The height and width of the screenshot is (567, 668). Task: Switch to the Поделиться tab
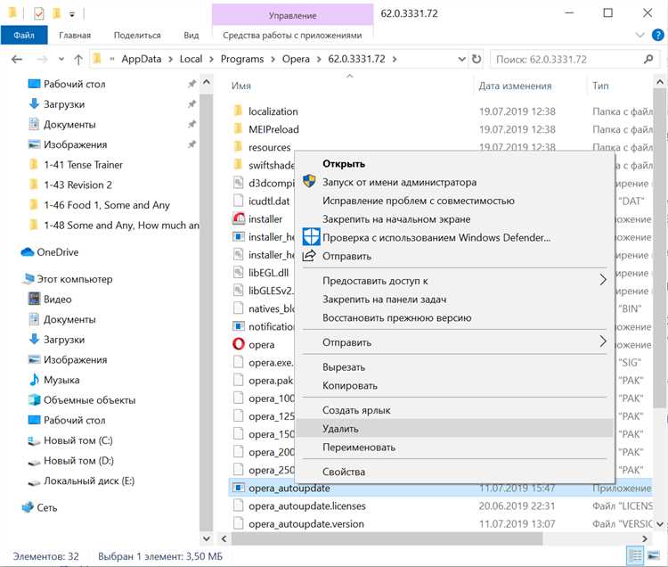(137, 36)
